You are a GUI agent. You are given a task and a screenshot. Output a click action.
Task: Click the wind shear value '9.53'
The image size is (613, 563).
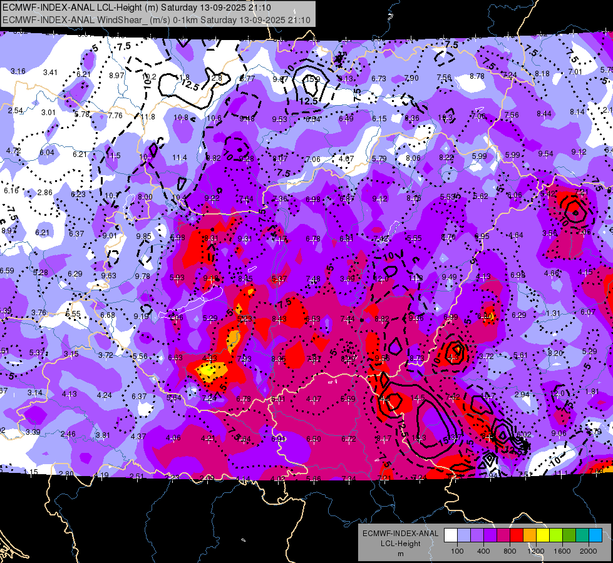(x=279, y=119)
